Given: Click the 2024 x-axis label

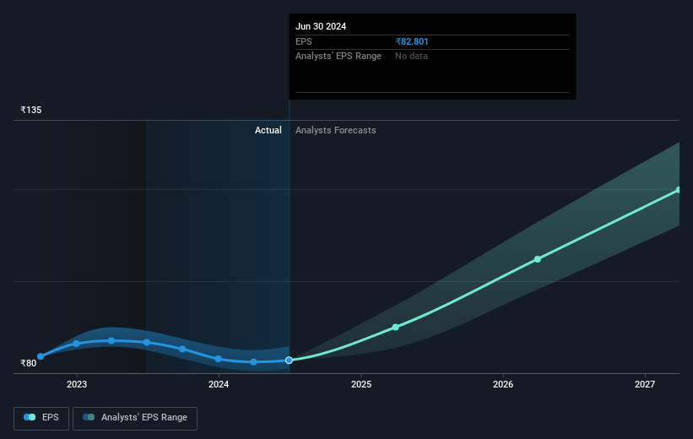Looking at the screenshot, I should pyautogui.click(x=219, y=384).
